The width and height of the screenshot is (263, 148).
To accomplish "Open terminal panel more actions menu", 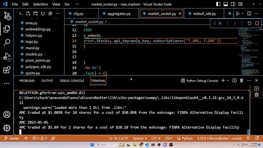I will tap(249, 81).
